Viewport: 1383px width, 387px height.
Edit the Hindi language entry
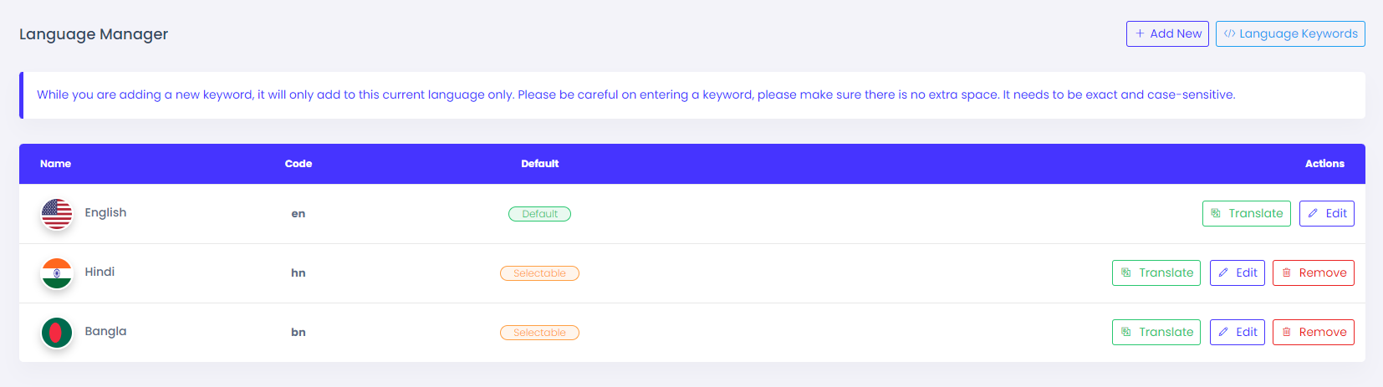click(1238, 272)
